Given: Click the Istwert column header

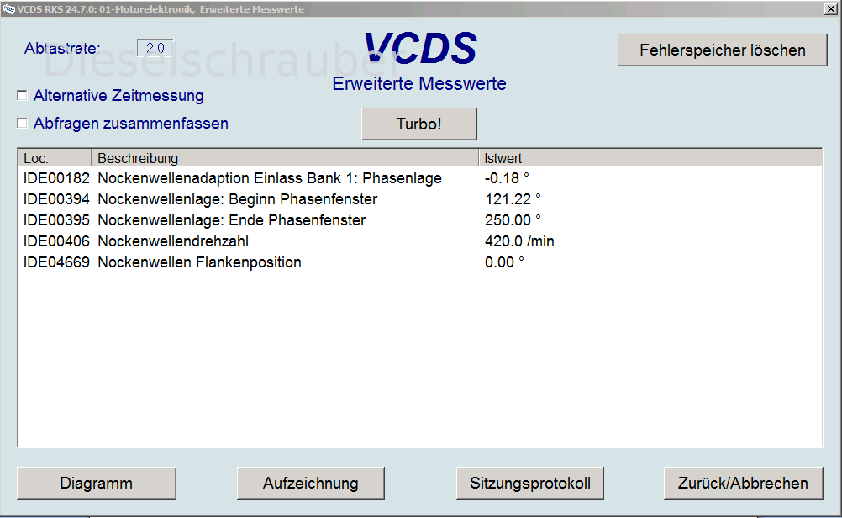Looking at the screenshot, I should tap(650, 158).
